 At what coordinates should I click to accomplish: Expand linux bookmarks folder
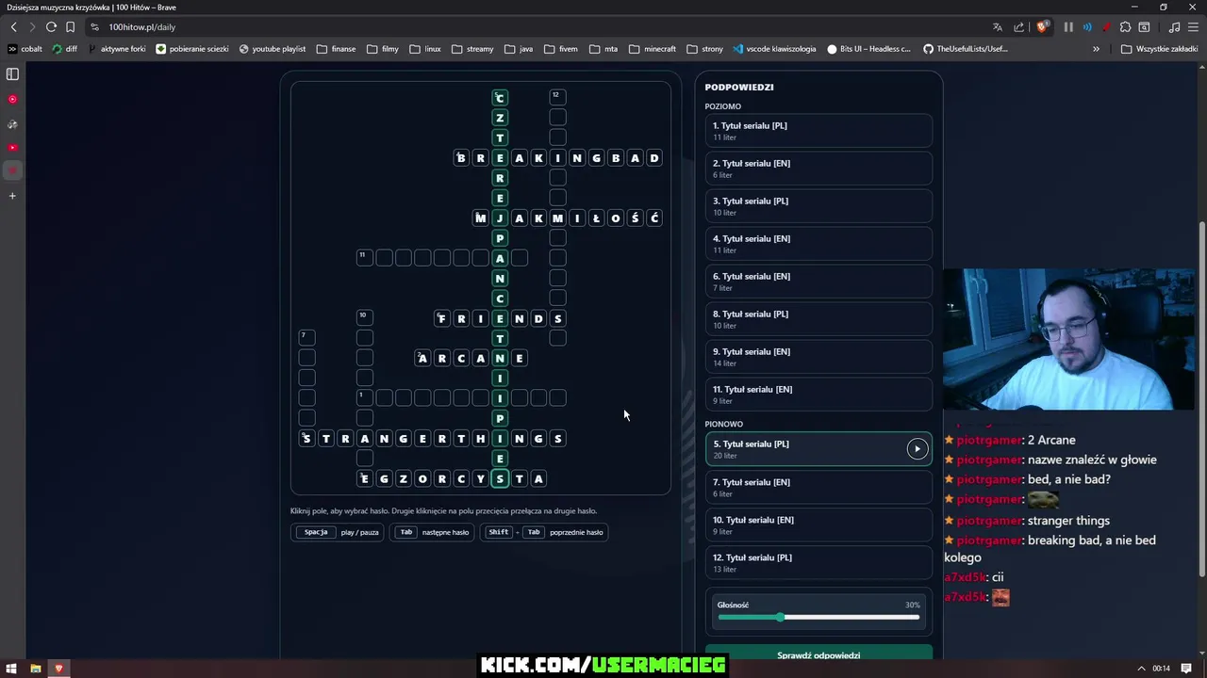point(425,49)
